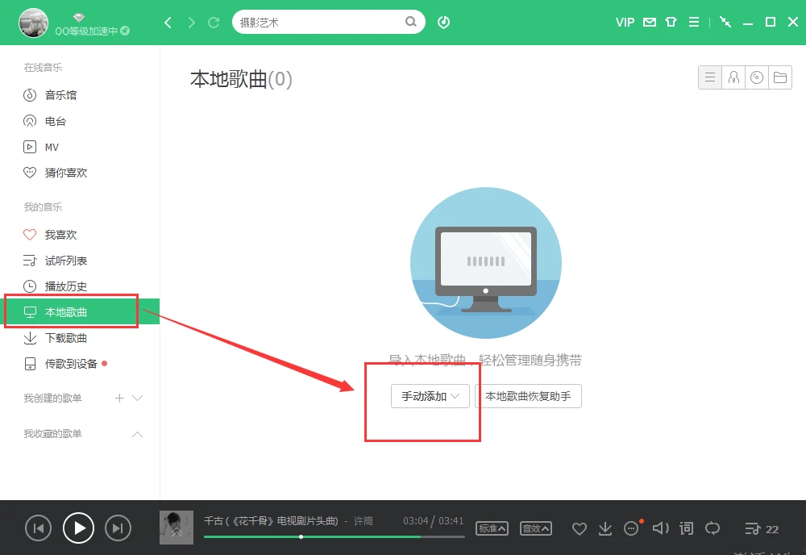806x555 pixels.
Task: Click 本地歌曲恢复助手 button
Action: pos(529,396)
